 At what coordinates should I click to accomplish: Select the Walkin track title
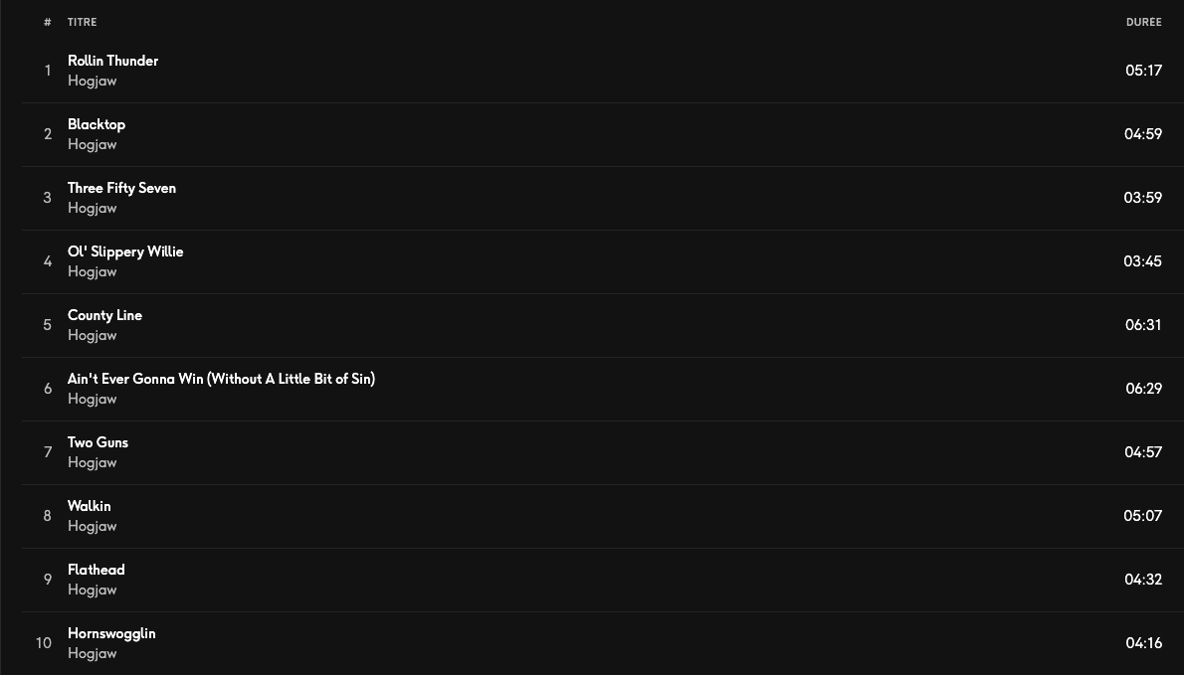click(90, 506)
